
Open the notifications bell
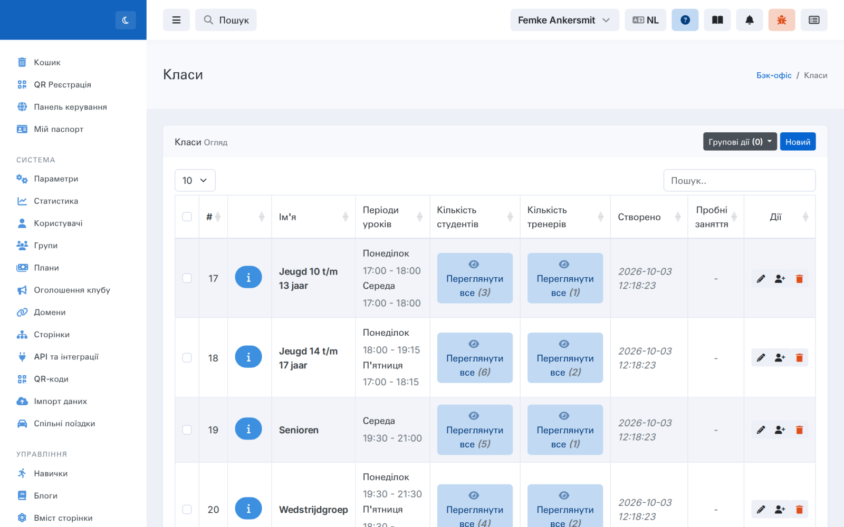[x=750, y=20]
